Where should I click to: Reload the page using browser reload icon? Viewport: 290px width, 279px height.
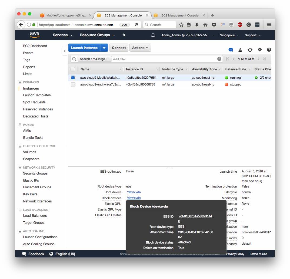tap(136, 25)
